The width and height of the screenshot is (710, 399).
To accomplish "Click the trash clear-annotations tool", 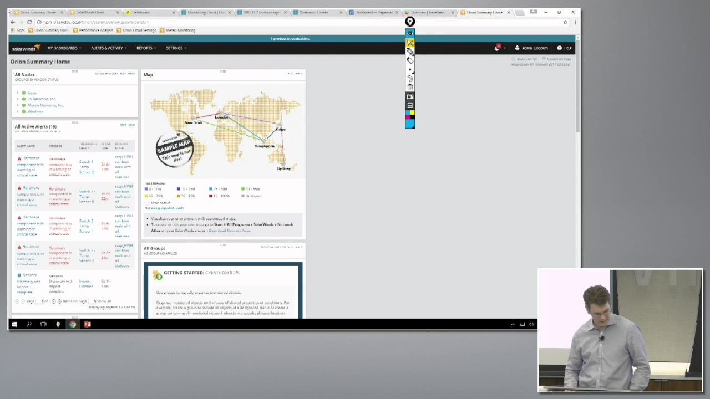I will tap(410, 88).
